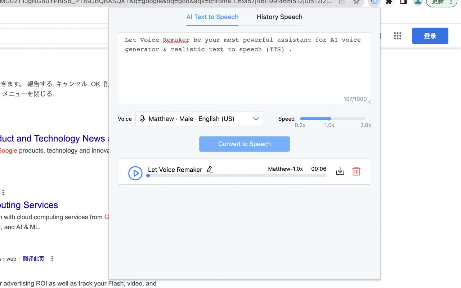This screenshot has height=288, width=461.
Task: Share this page from the address bar
Action: 342,2
